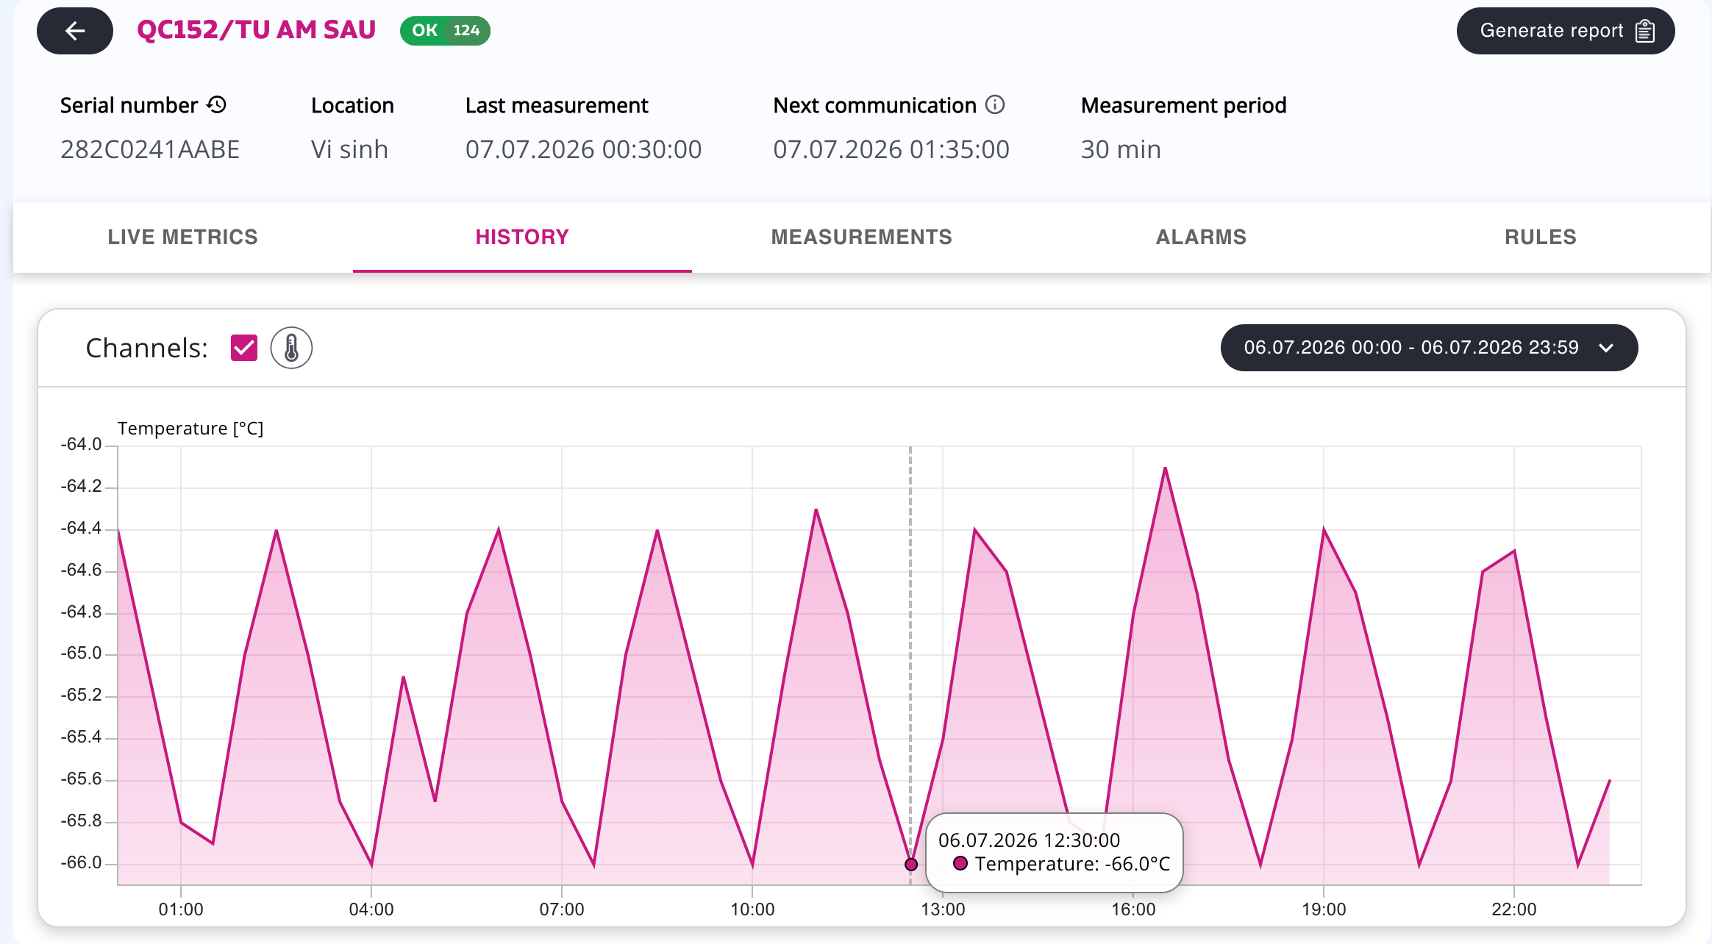Uncheck the temperature channel checkbox
Image resolution: width=1712 pixels, height=944 pixels.
[x=244, y=348]
